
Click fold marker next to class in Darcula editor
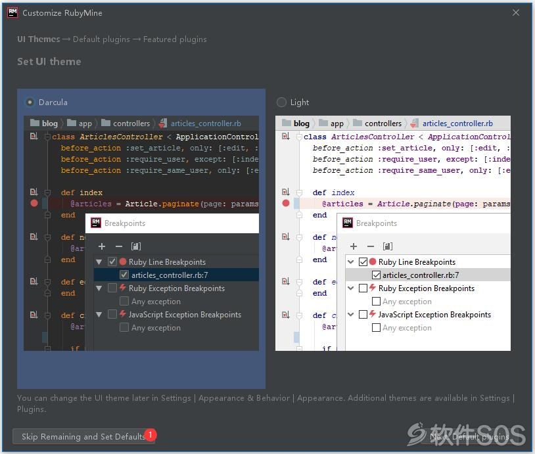click(x=47, y=137)
